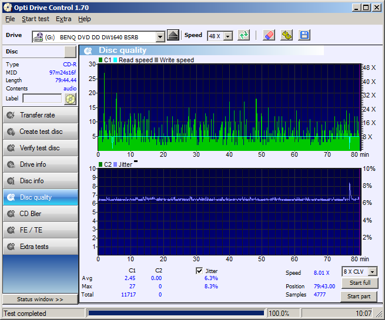The width and height of the screenshot is (385, 320).
Task: Click the C2 Avg value 0.00
Action: (156, 278)
